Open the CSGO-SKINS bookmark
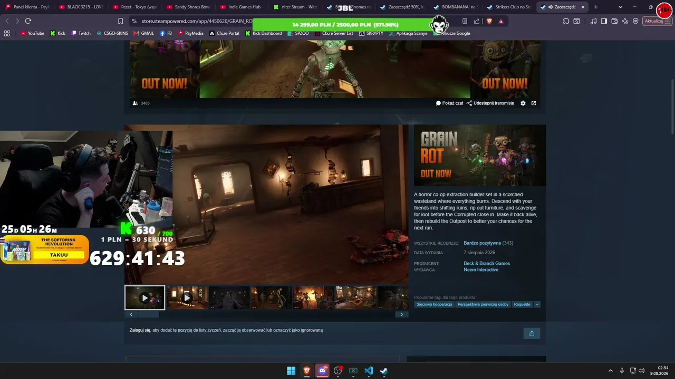675x379 pixels. point(112,33)
